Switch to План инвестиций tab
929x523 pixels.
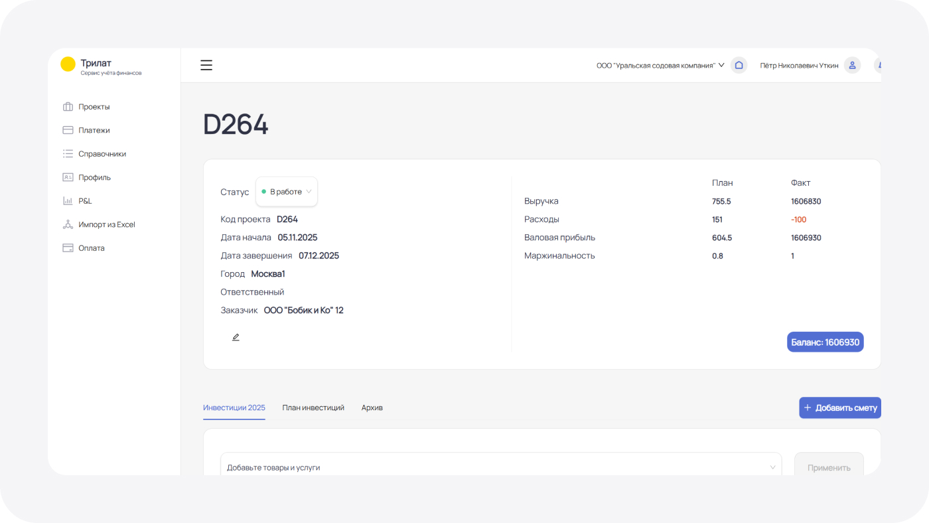click(x=313, y=408)
